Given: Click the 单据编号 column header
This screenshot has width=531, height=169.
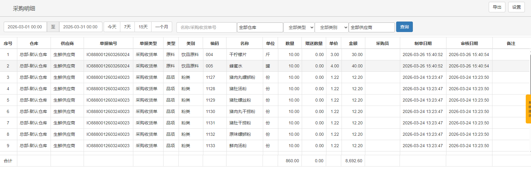Looking at the screenshot, I should 108,43.
